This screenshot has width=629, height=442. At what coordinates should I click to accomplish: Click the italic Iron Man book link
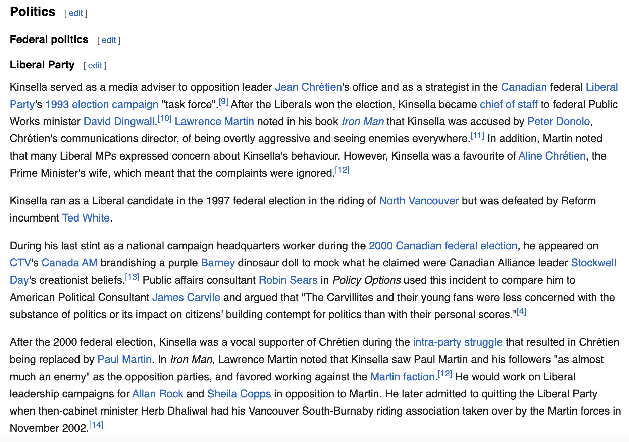point(363,121)
